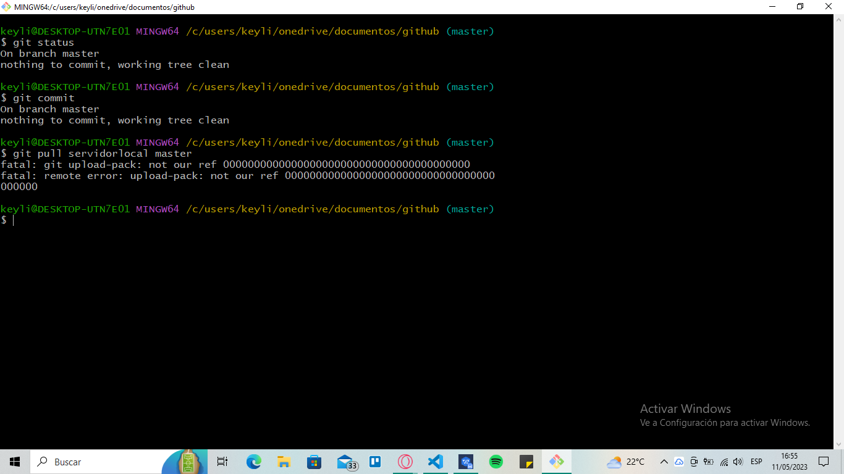Open the cloud sync tray icon
This screenshot has width=844, height=474.
[679, 462]
